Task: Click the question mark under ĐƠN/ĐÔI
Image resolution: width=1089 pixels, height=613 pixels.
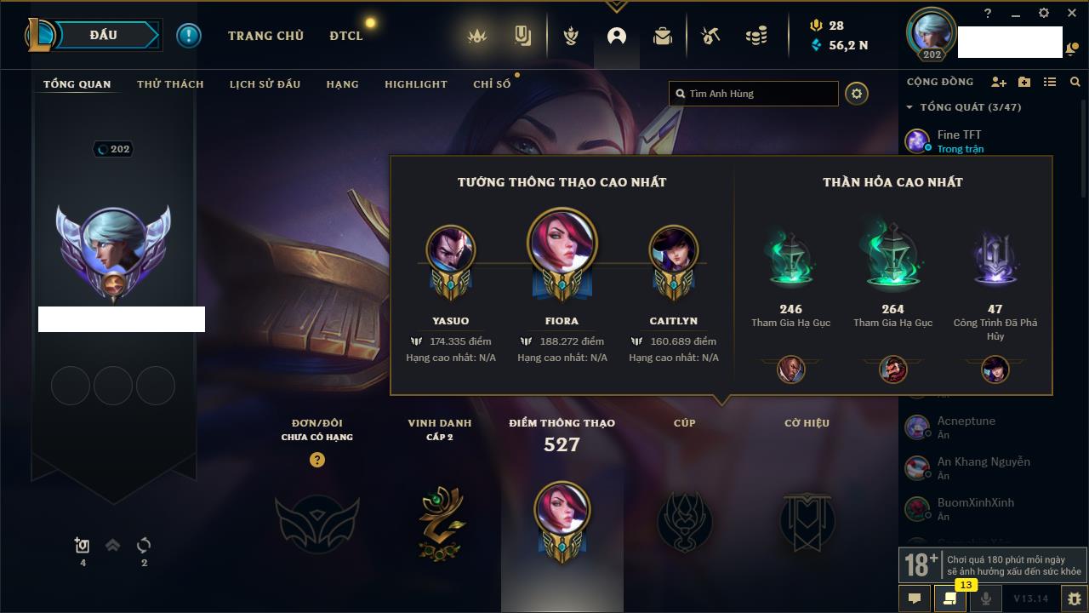Action: (317, 460)
